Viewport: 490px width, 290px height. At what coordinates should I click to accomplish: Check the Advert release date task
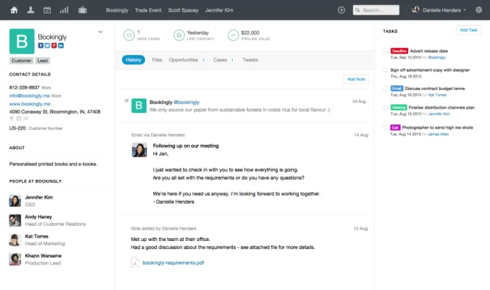pos(385,50)
